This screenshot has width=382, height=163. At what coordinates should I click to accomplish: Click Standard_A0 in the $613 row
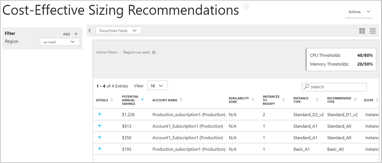(x=339, y=126)
